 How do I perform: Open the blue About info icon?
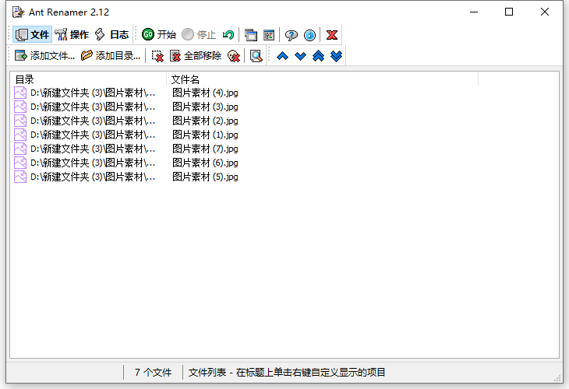(309, 35)
